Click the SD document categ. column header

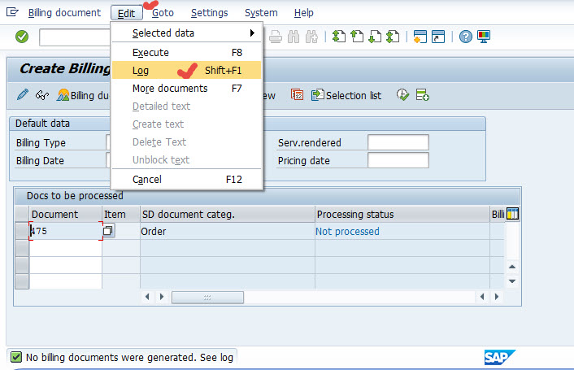(227, 214)
